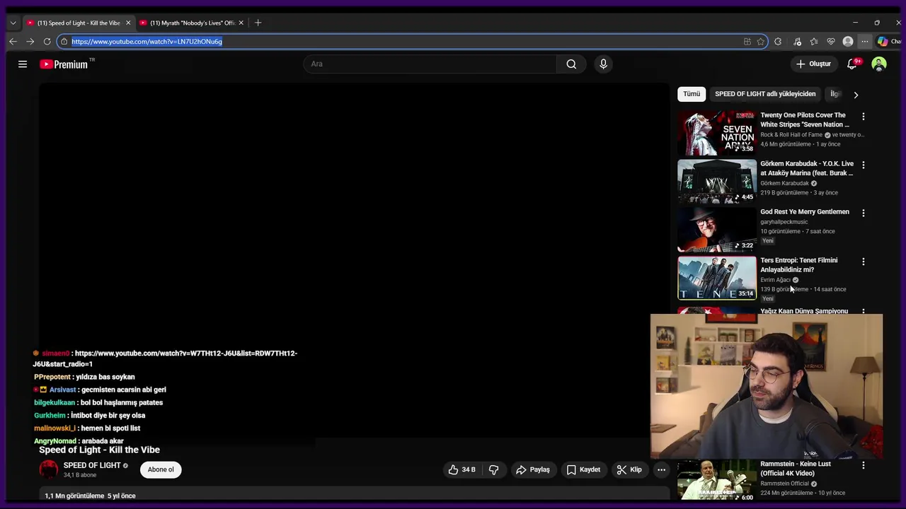This screenshot has width=906, height=509.
Task: Click the garyhallpeckmusic channel name
Action: 784,222
